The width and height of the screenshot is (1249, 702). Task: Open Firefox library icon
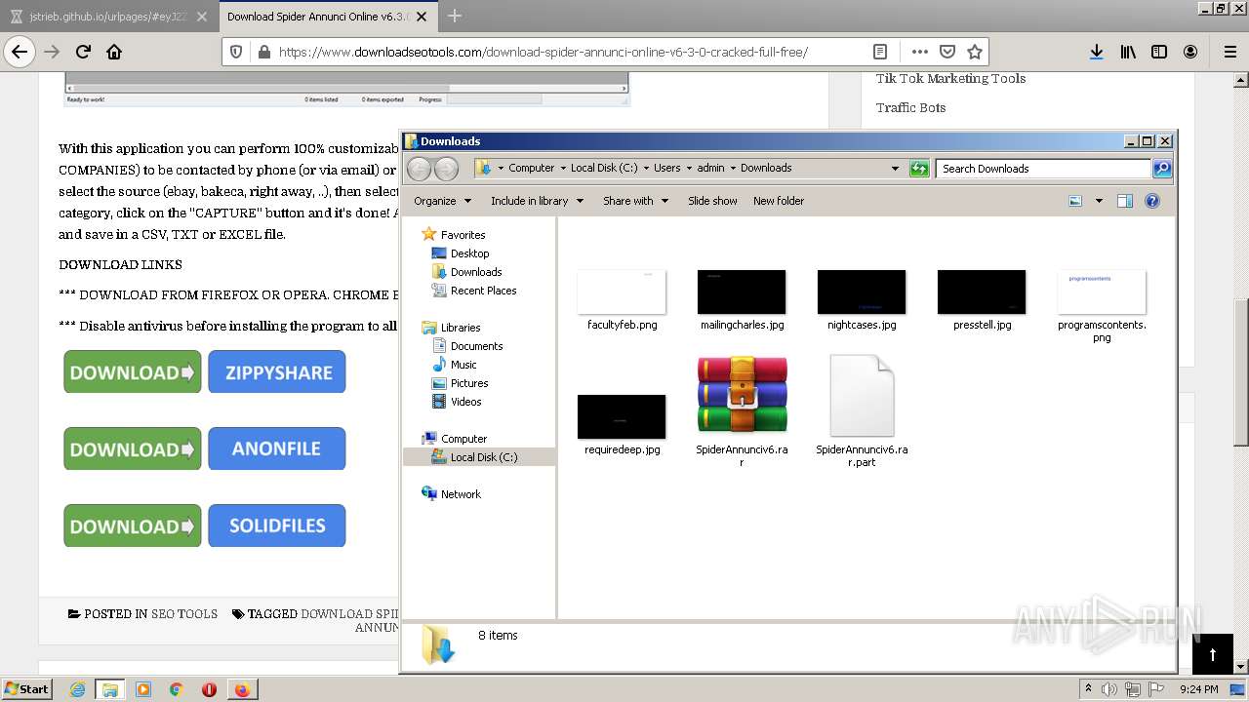click(x=1128, y=52)
